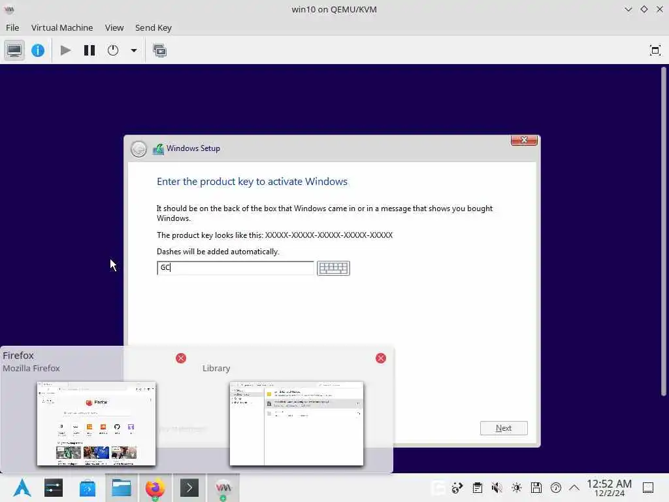Close the Library window preview

click(381, 358)
